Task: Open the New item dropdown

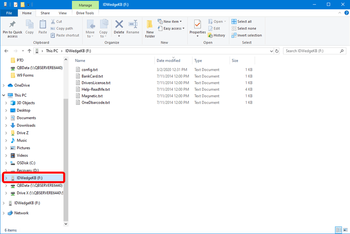Action: click(x=170, y=22)
